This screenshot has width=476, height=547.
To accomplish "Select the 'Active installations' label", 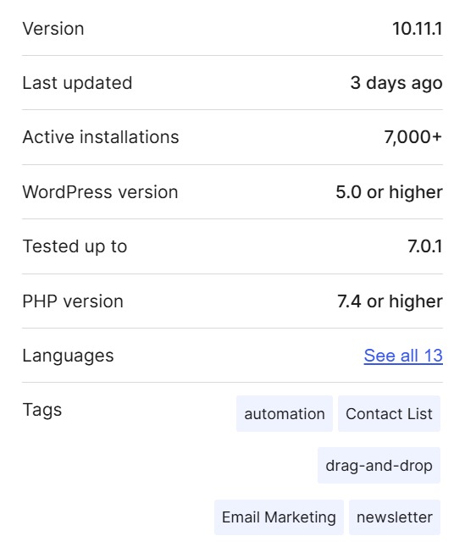I will pos(101,137).
